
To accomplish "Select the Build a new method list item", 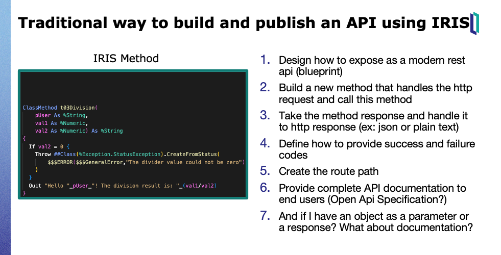I will (x=375, y=94).
